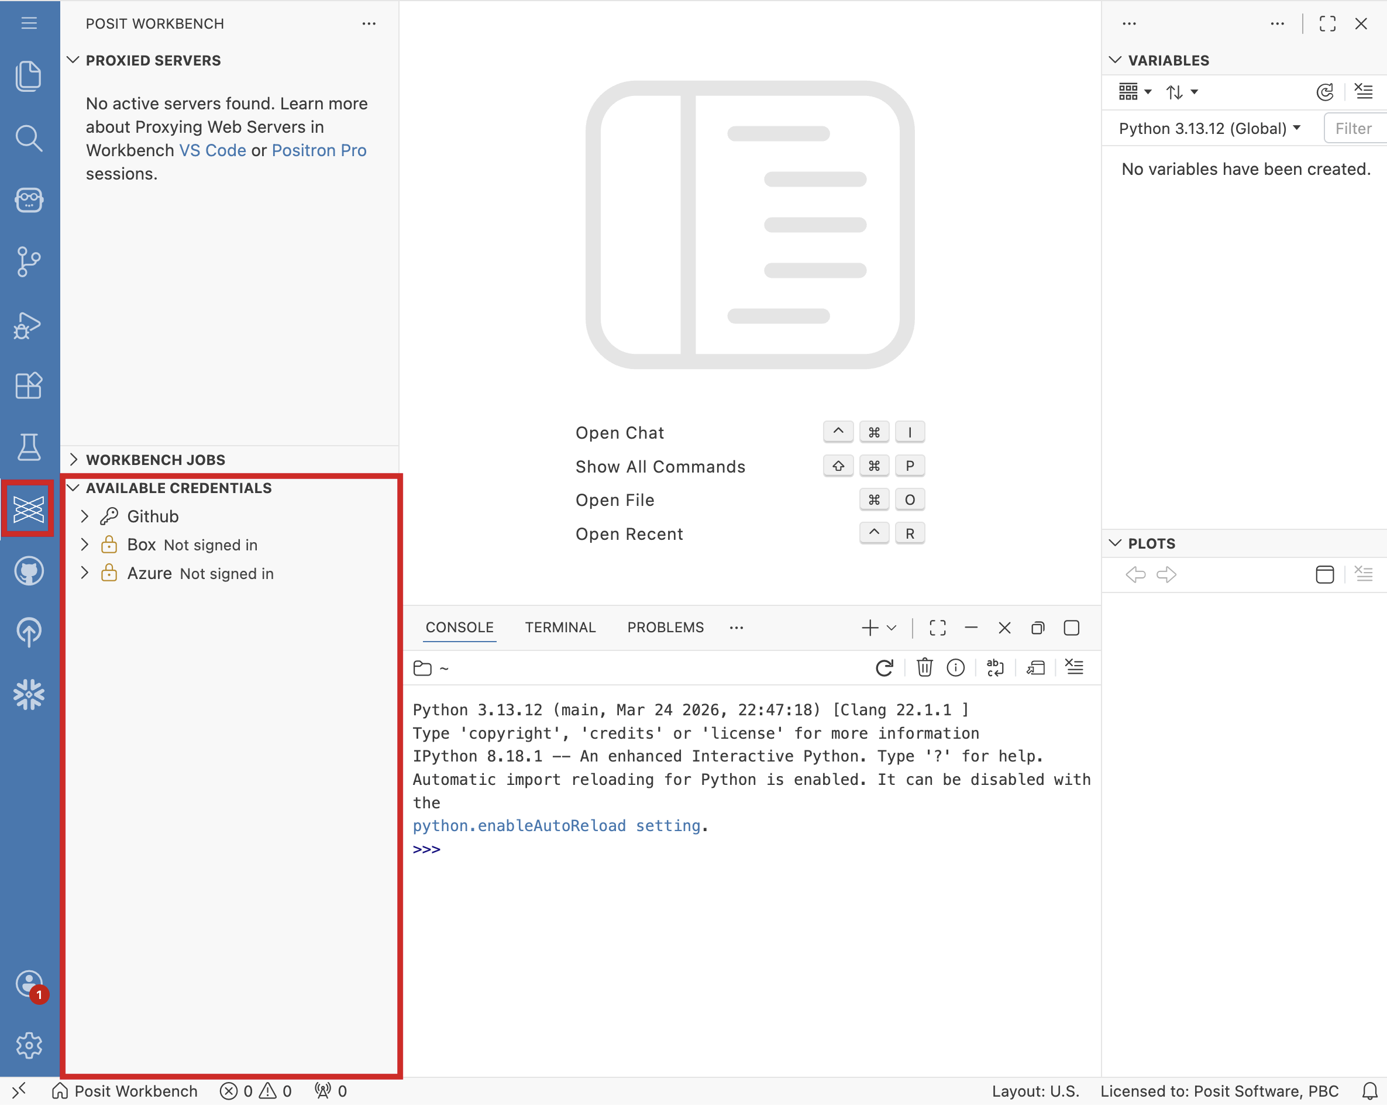
Task: Click the variables Filter input field
Action: coord(1354,129)
